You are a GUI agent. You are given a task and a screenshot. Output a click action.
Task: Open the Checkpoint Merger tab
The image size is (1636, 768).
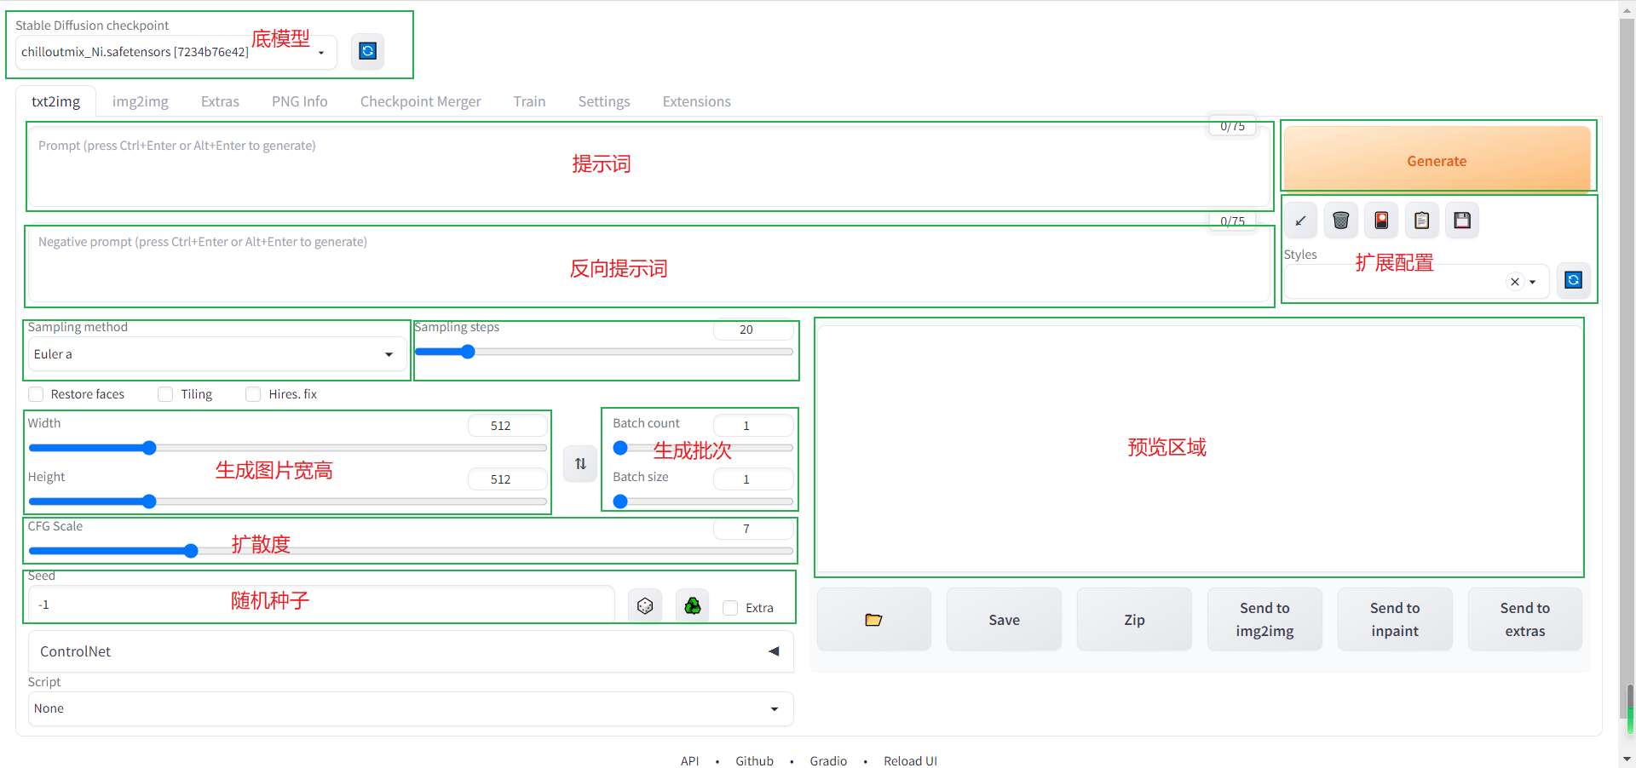pos(420,101)
